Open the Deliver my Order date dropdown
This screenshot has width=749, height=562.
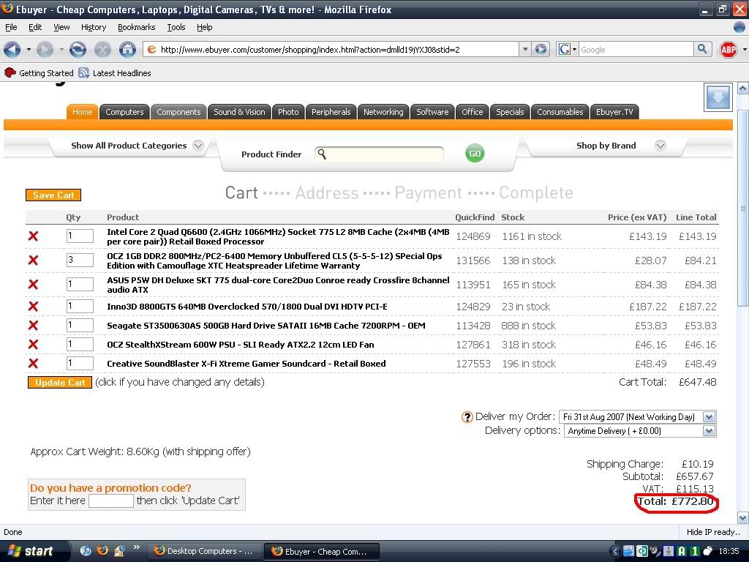pos(708,417)
